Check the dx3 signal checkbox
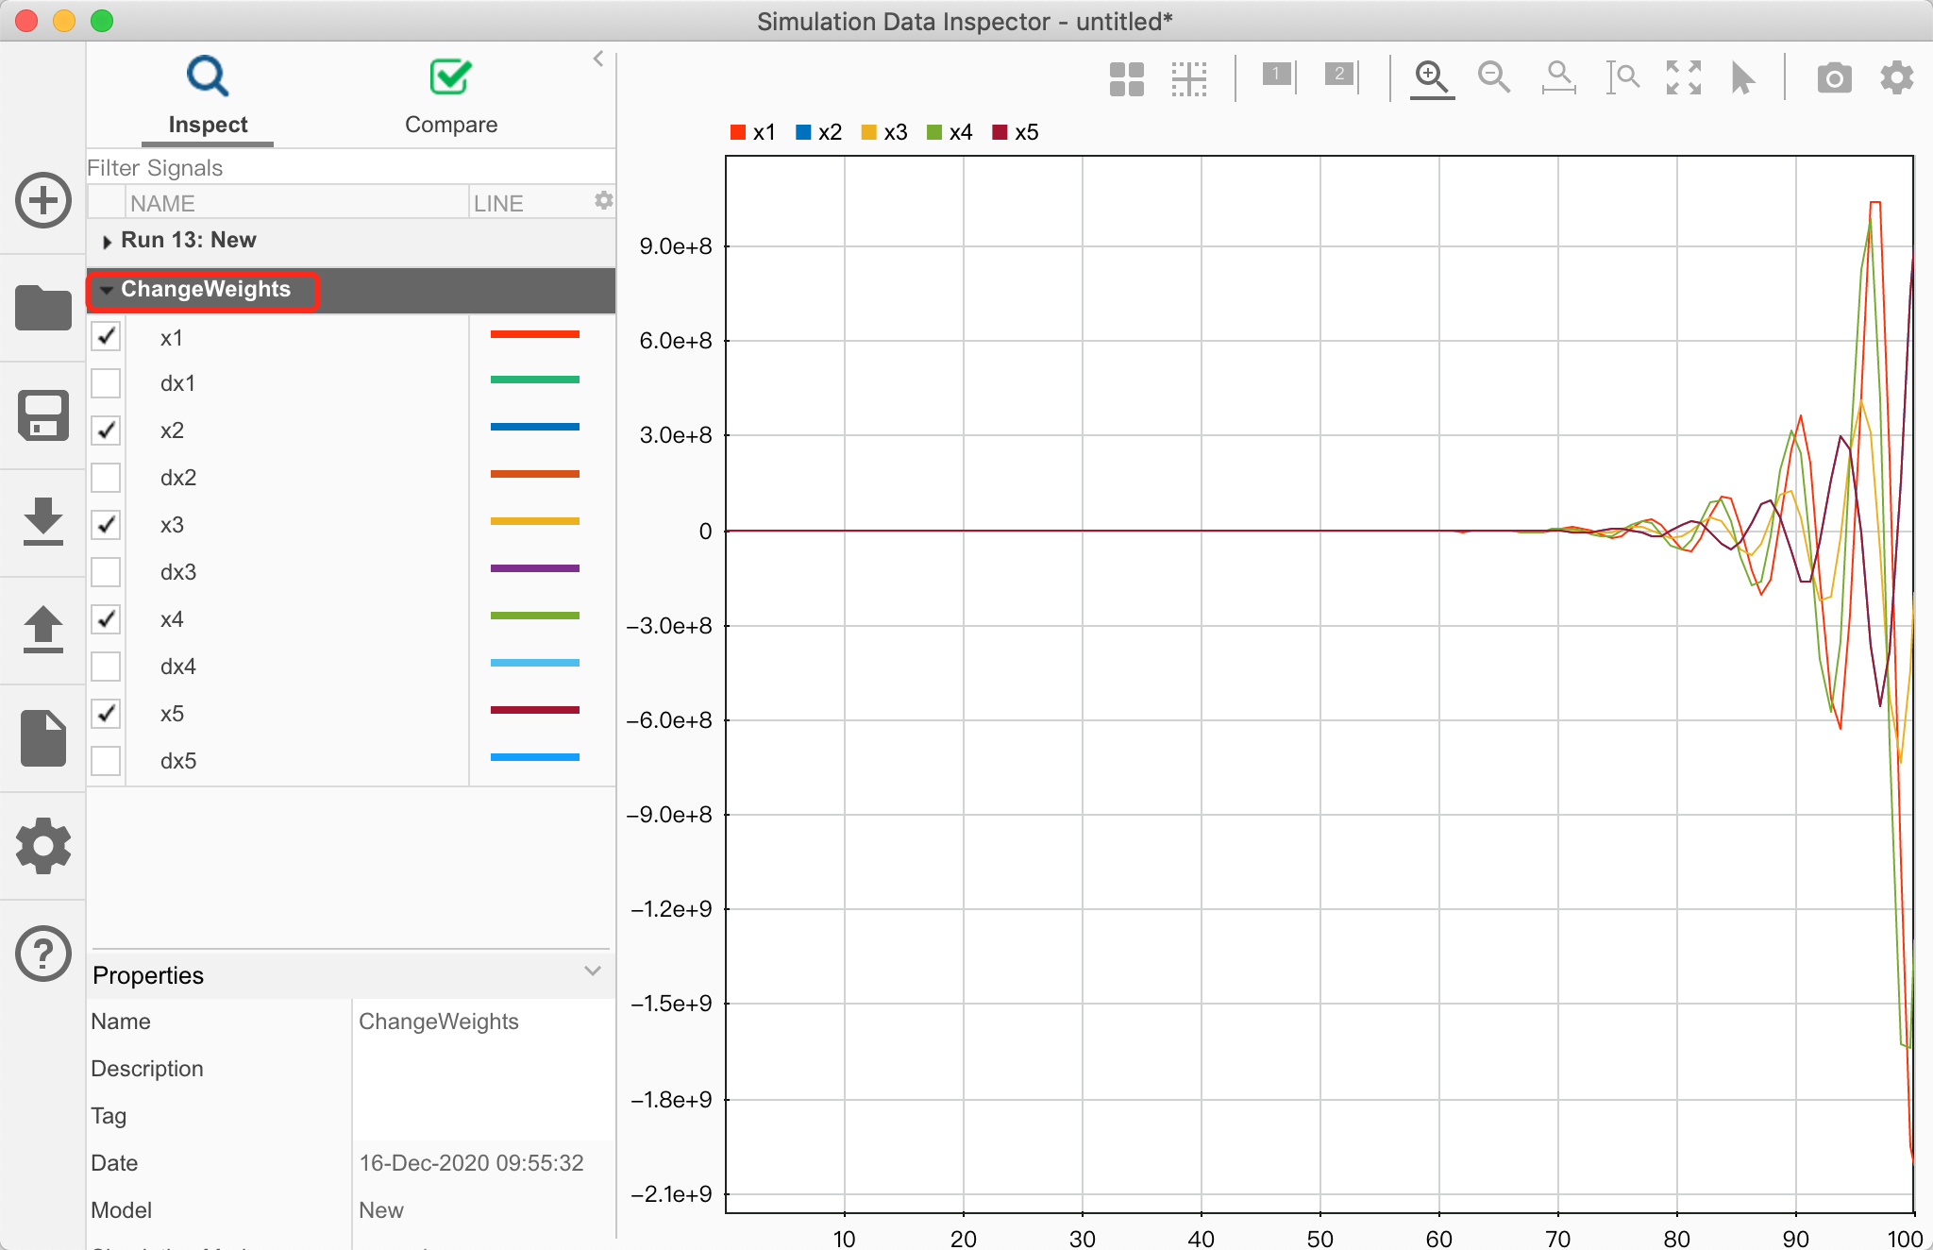The width and height of the screenshot is (1933, 1250). click(x=106, y=572)
